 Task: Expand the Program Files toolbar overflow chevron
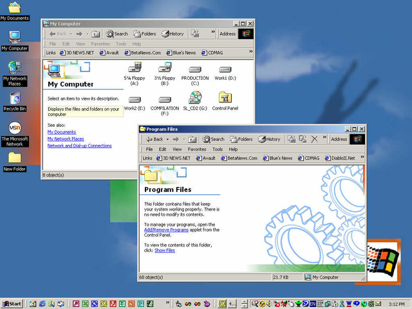[x=324, y=137]
